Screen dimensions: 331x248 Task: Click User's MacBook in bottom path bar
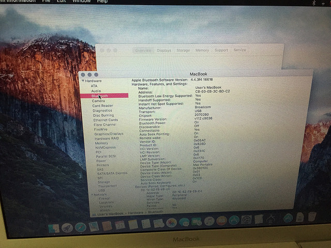[x=110, y=213]
